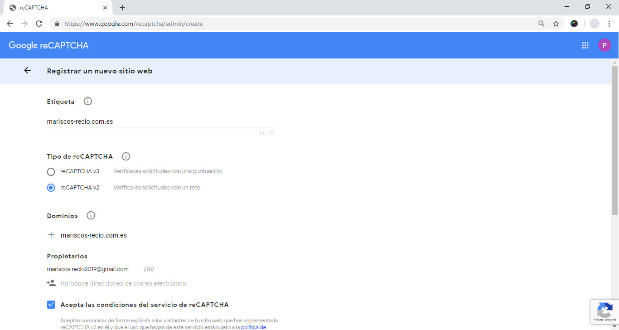Click the add-person icon under Propietarios
619x330 pixels.
click(51, 283)
